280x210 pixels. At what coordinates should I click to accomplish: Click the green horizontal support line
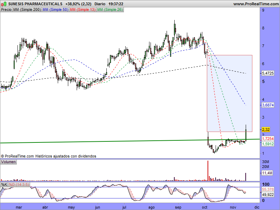pyautogui.click(x=105, y=141)
